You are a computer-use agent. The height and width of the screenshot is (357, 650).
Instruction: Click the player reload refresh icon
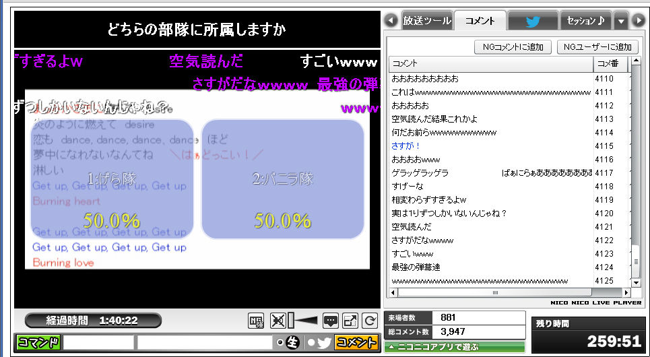(370, 321)
